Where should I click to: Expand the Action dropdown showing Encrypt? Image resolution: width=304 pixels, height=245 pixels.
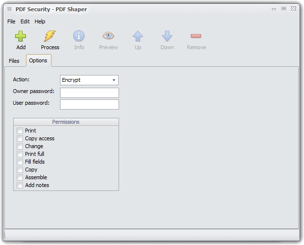tap(89, 80)
